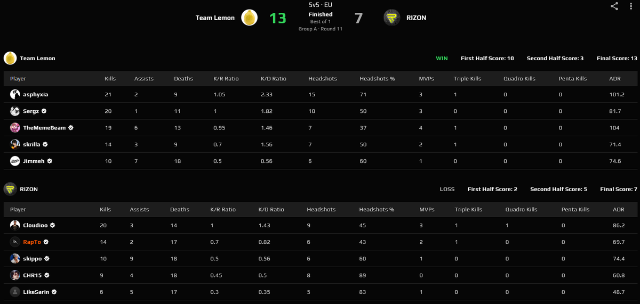Click the LOSS label for RIZON
The height and width of the screenshot is (304, 640).
447,189
